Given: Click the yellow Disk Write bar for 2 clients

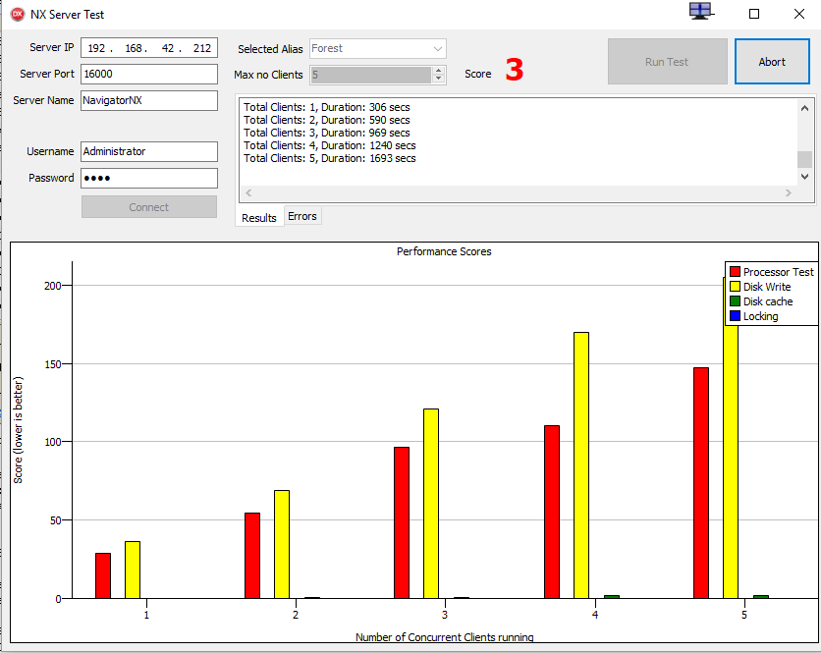Looking at the screenshot, I should click(282, 544).
